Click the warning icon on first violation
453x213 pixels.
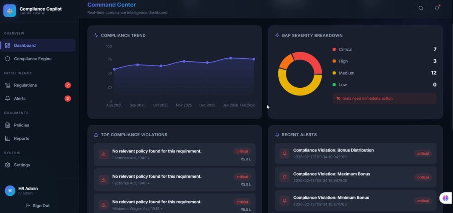click(x=103, y=154)
